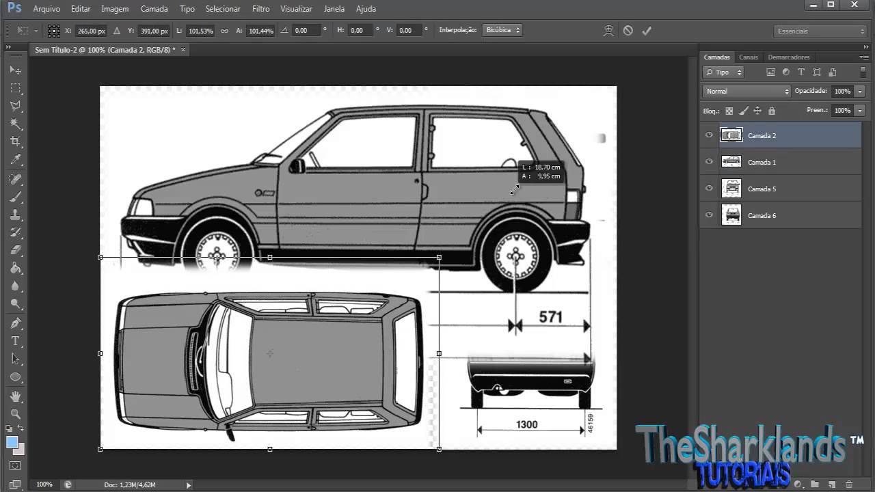Viewport: 875px width, 492px height.
Task: Commit the transform with checkmark
Action: click(x=647, y=30)
